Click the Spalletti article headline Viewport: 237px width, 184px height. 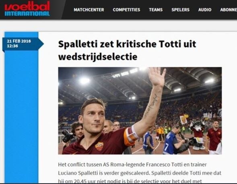[x=127, y=50]
